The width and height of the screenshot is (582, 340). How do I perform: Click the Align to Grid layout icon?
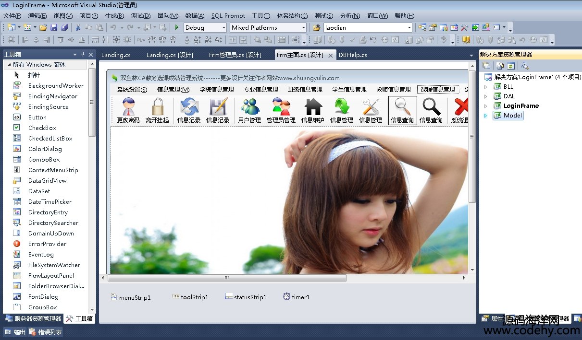[11, 40]
